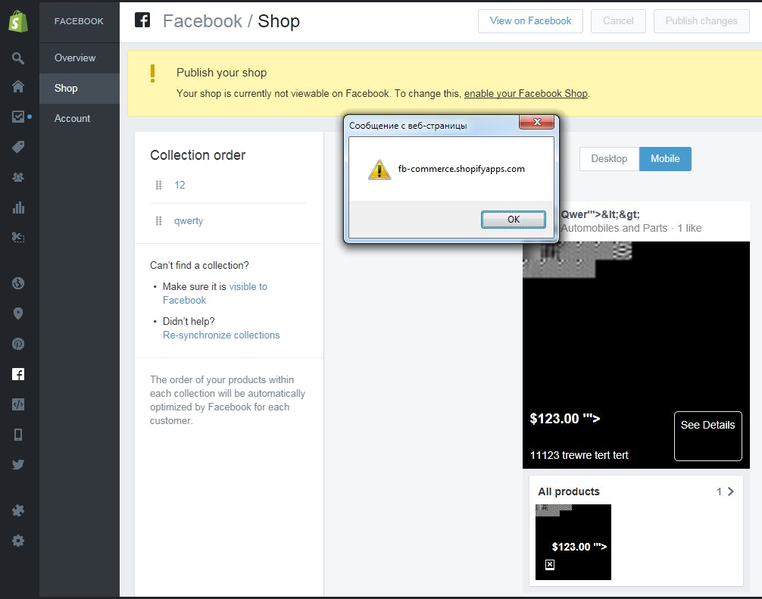This screenshot has width=762, height=599.
Task: Open Settings gear icon
Action: click(x=18, y=541)
